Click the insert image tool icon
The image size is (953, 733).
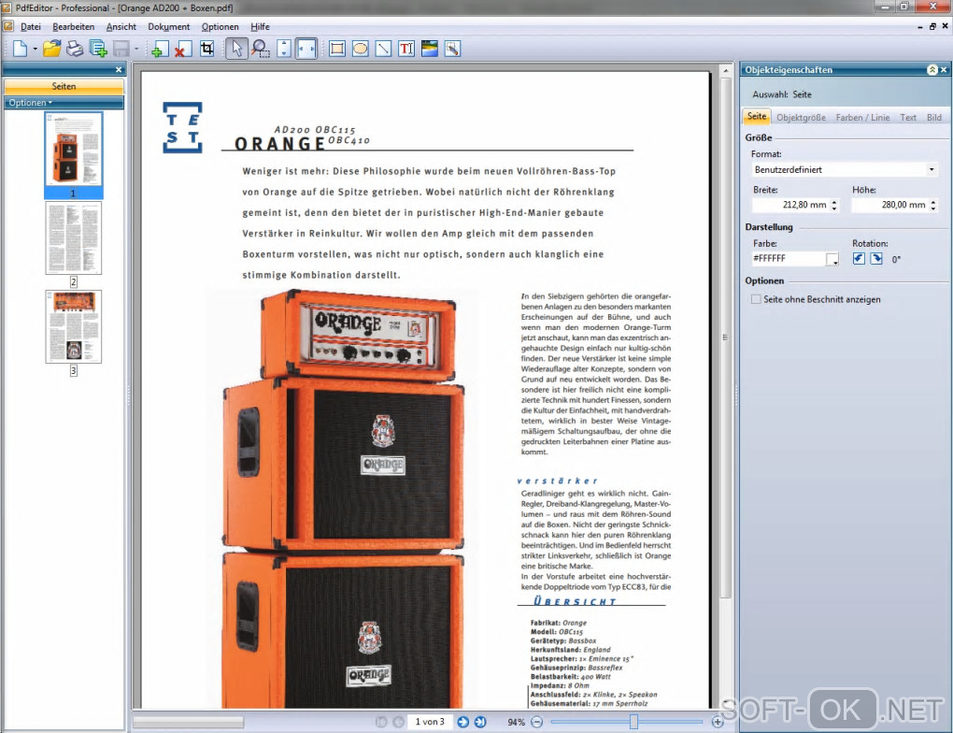click(429, 49)
